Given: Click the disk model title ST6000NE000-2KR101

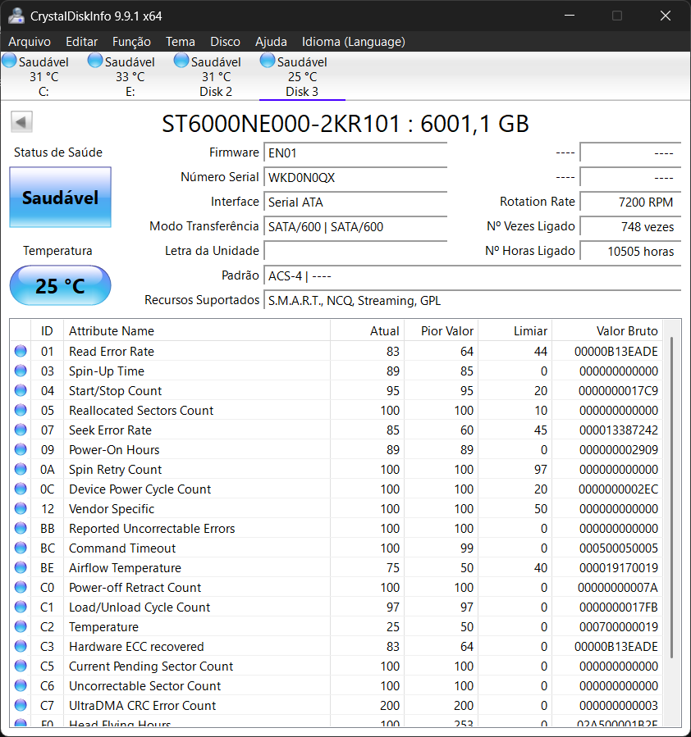Looking at the screenshot, I should (x=281, y=124).
